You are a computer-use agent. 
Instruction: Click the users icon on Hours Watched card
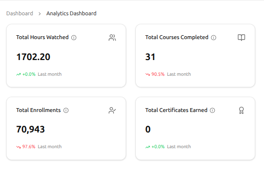112,38
